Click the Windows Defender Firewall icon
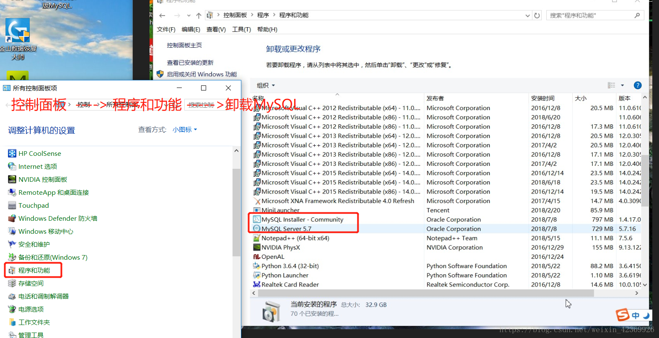 point(12,218)
